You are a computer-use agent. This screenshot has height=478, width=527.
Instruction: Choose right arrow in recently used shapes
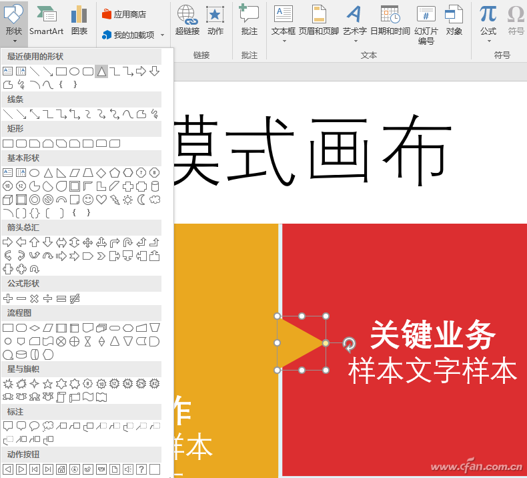coord(141,71)
